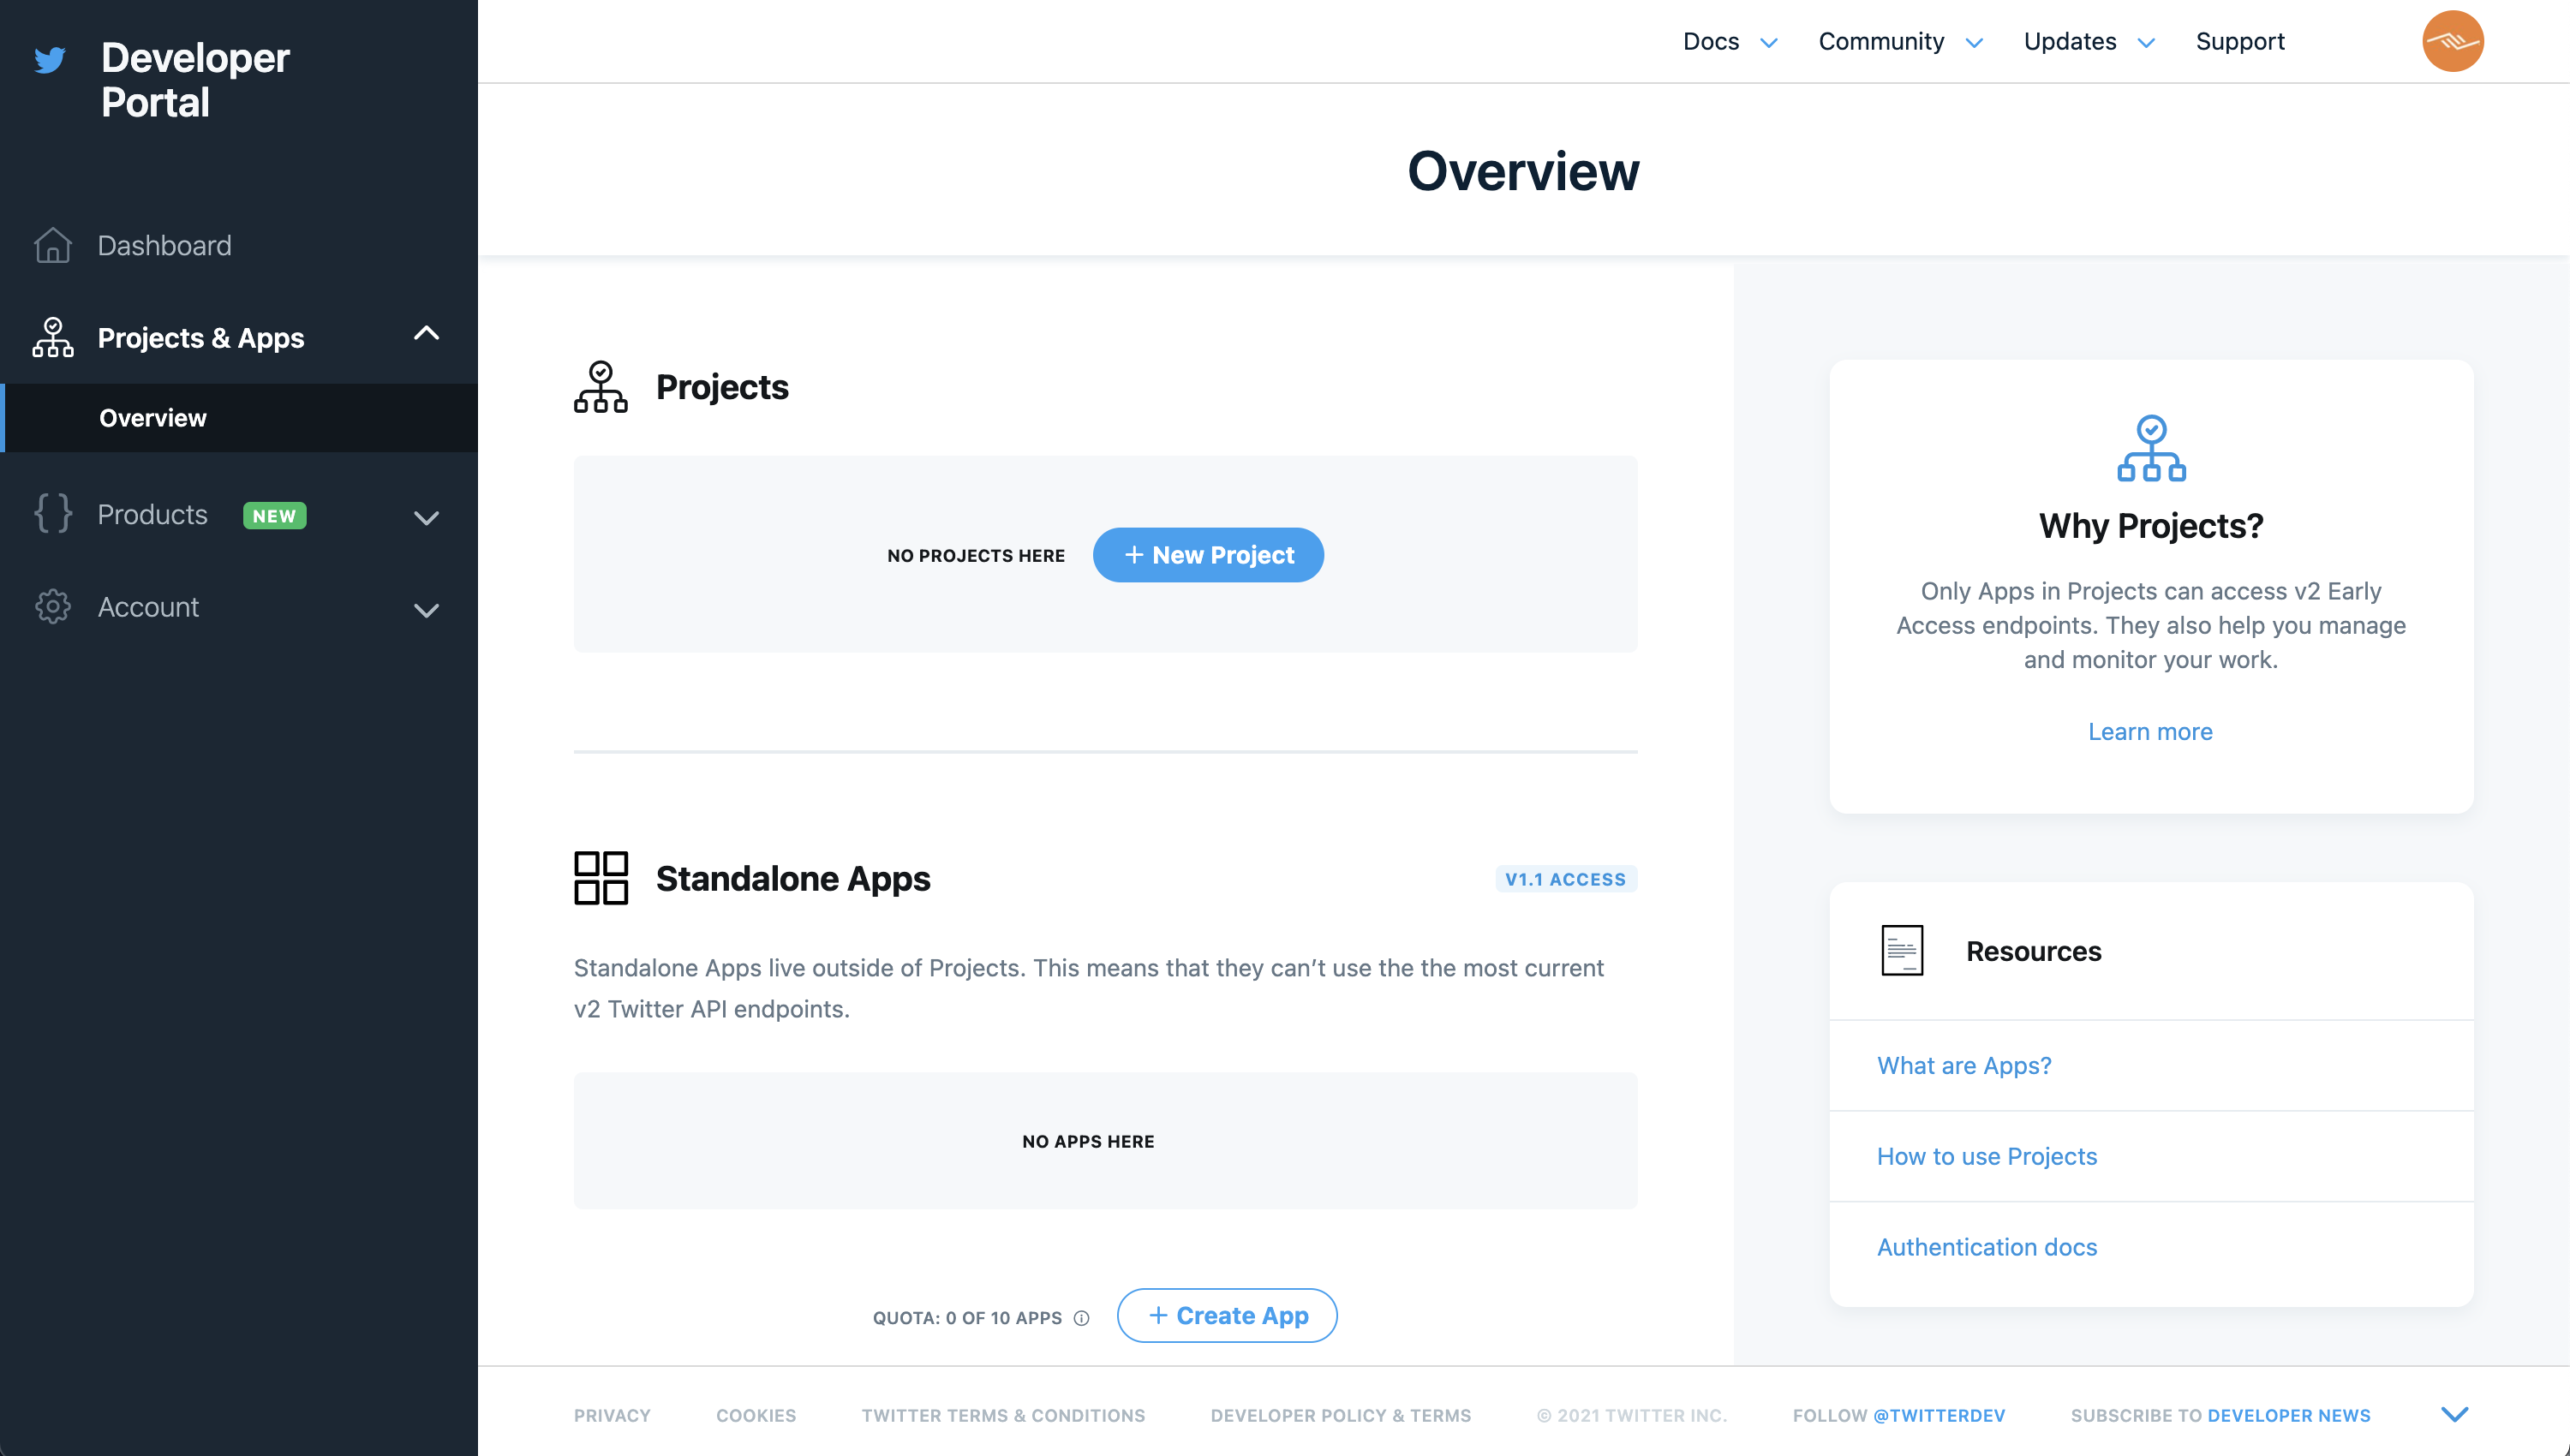Click the Products curly braces icon
Viewport: 2570px width, 1456px height.
click(52, 514)
